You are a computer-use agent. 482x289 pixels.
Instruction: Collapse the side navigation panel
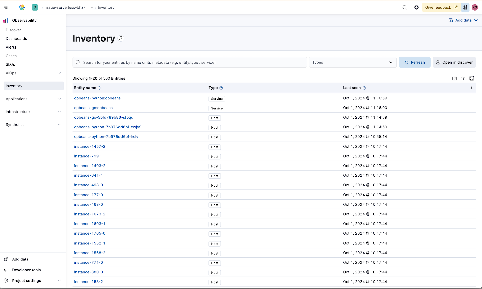pos(6,7)
